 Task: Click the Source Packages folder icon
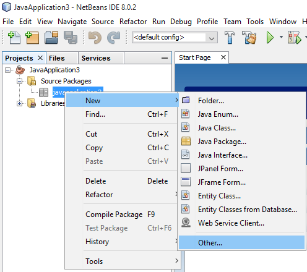(x=32, y=81)
